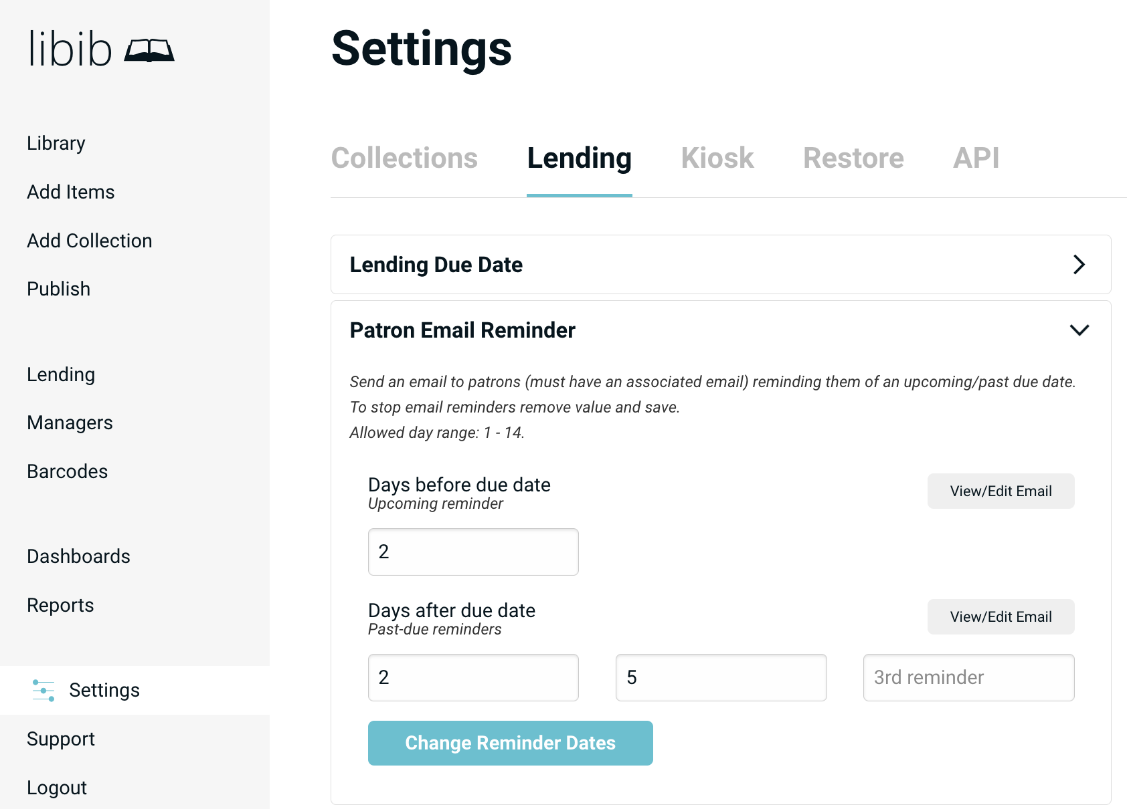Screen dimensions: 1127x809
Task: Open View/Edit Email for past-due reminders
Action: 1001,617
